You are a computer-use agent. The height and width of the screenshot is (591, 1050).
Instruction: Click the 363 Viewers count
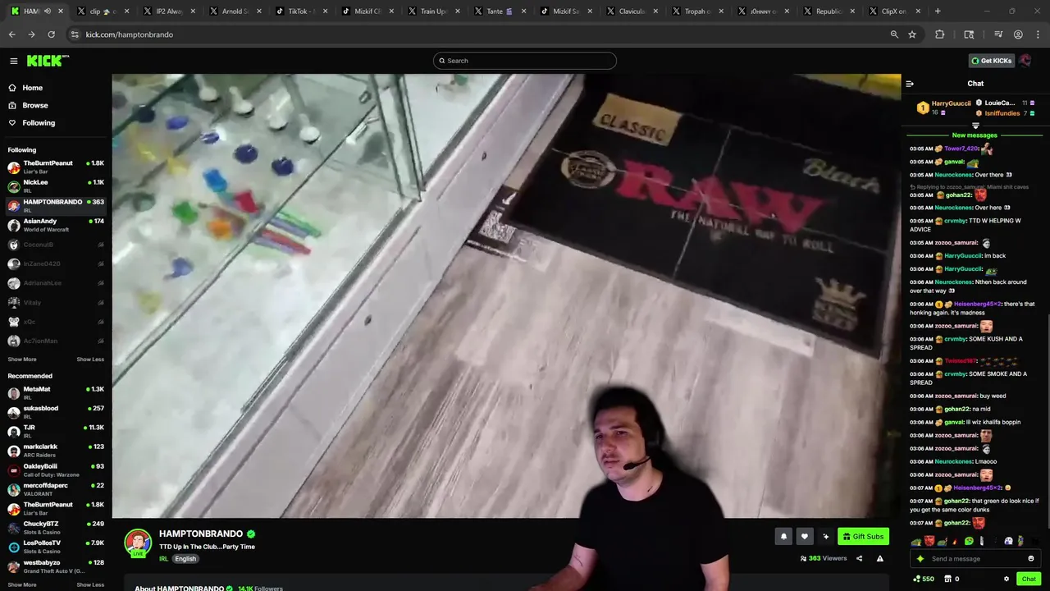coord(824,559)
